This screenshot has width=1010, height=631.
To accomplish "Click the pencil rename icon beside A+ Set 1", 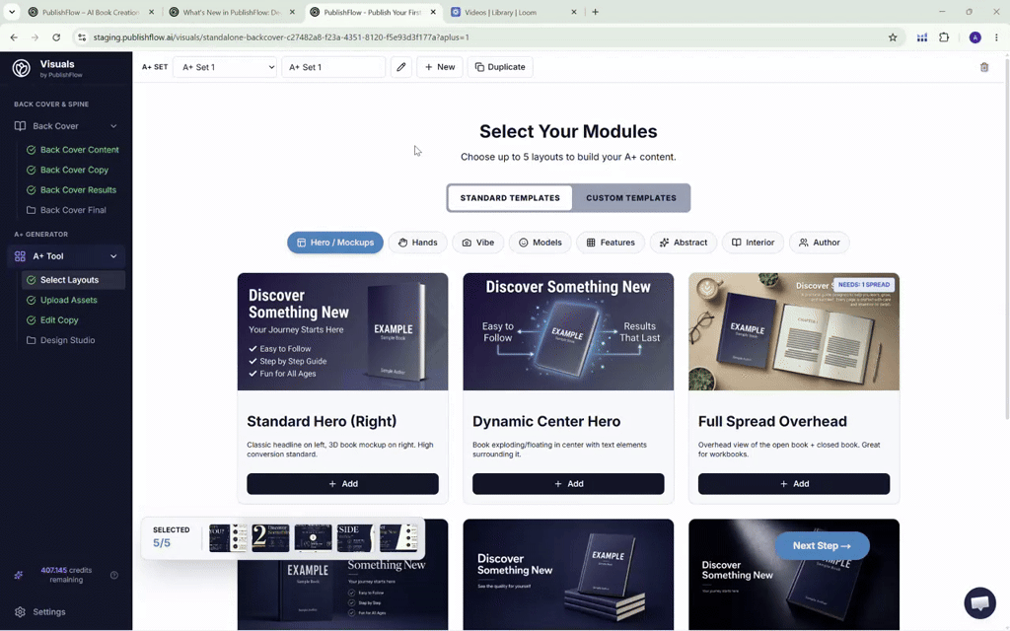I will click(x=401, y=67).
